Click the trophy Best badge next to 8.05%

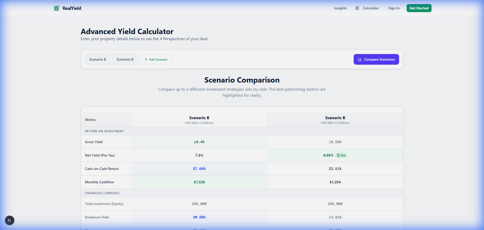click(341, 155)
